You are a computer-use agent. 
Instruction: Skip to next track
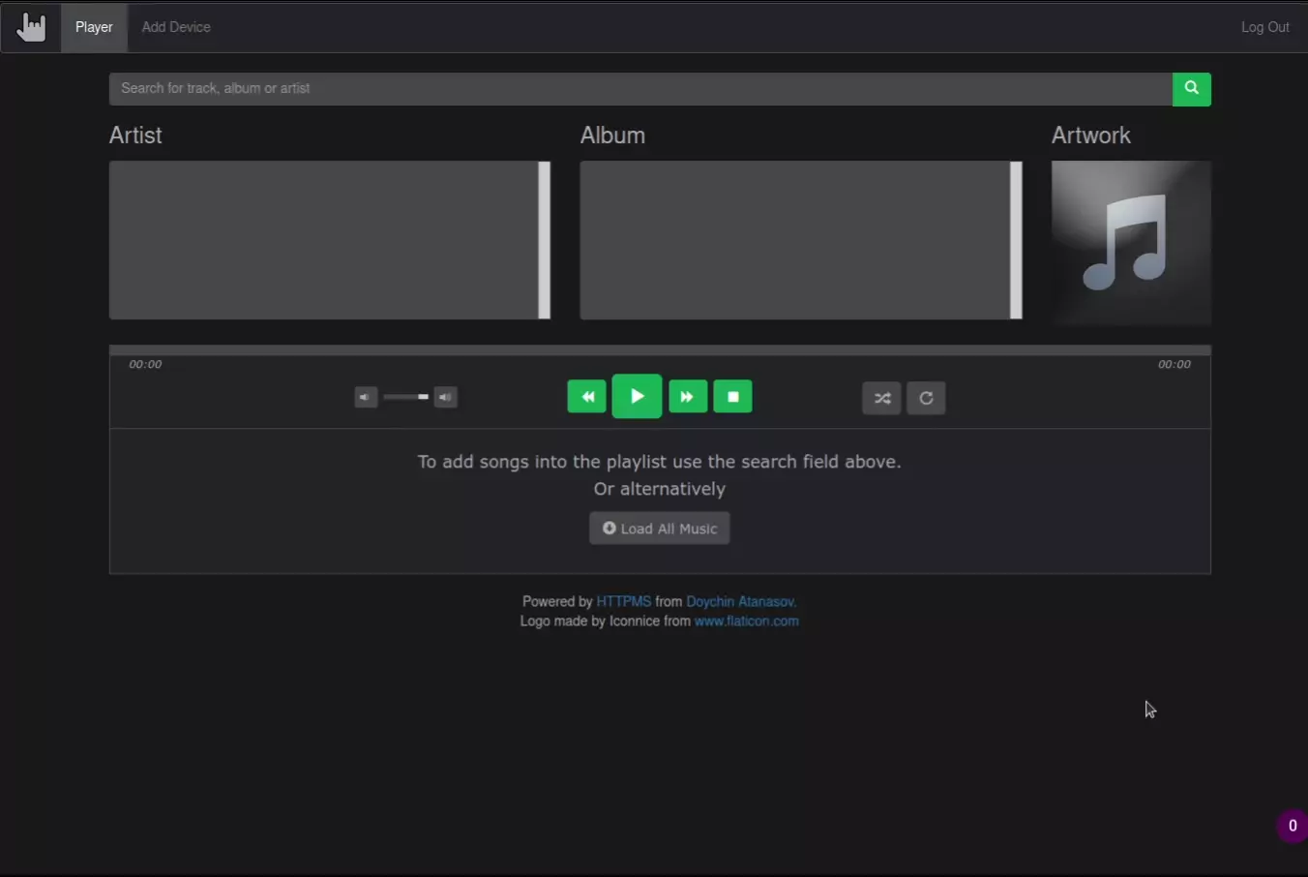click(688, 397)
